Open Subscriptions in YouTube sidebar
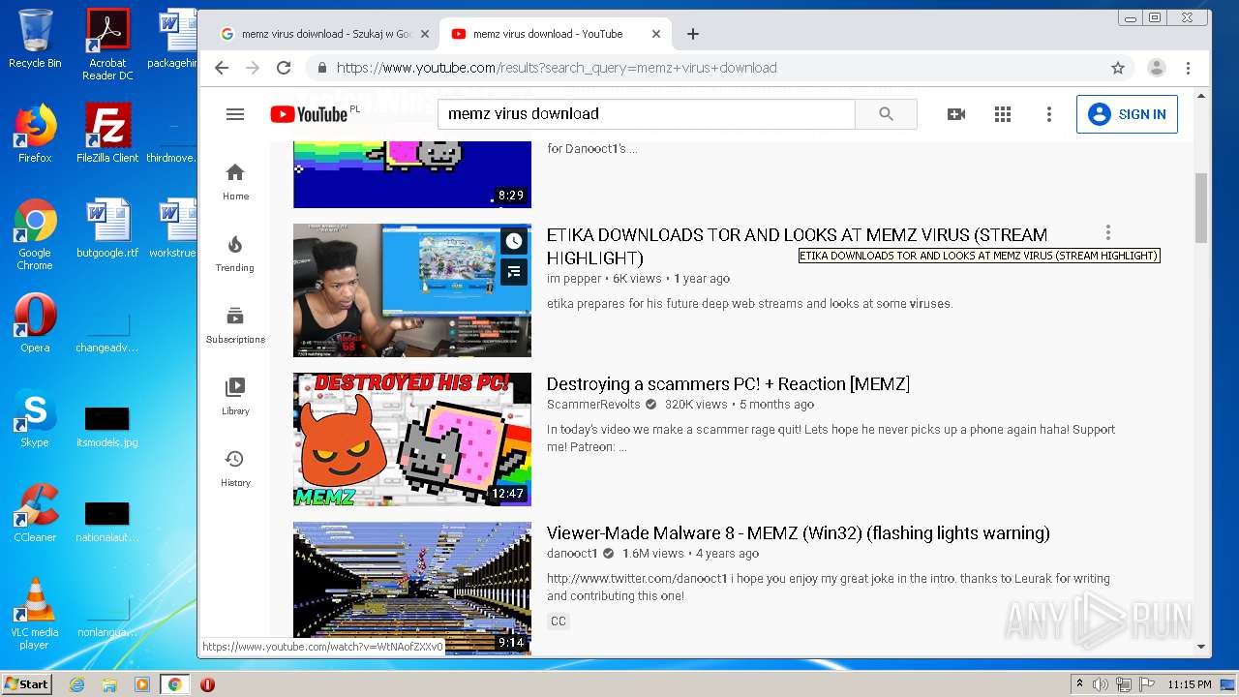 [x=235, y=324]
